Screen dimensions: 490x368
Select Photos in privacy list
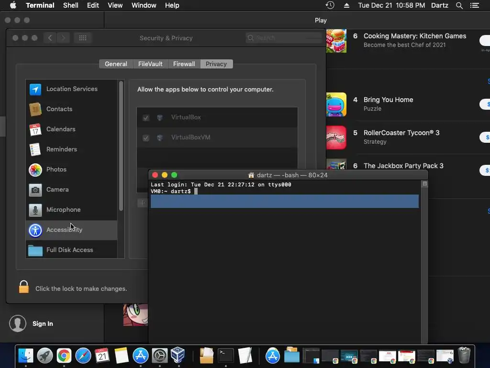72,169
